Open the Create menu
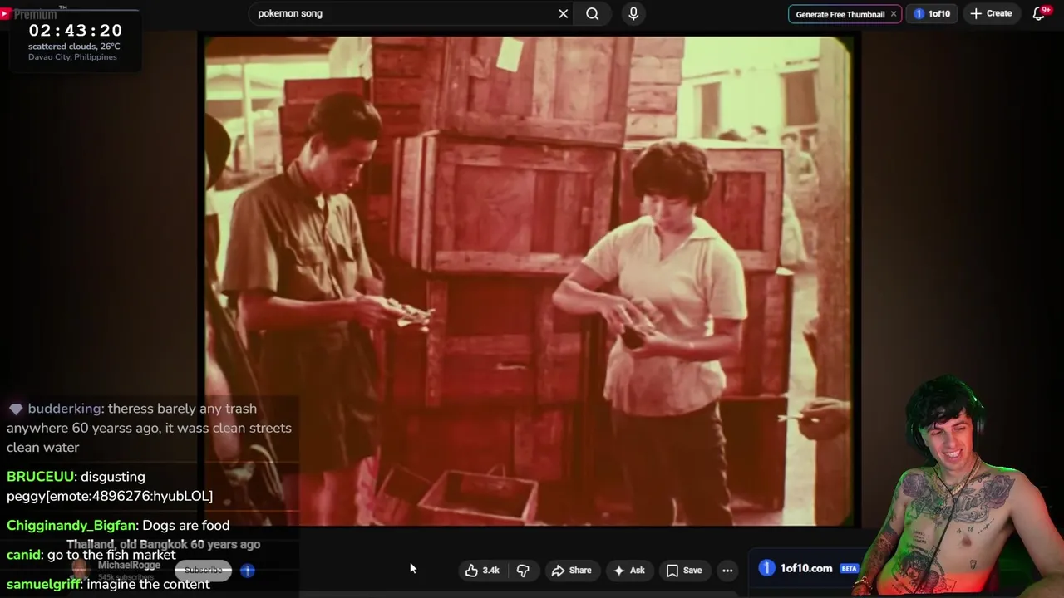 click(x=991, y=13)
